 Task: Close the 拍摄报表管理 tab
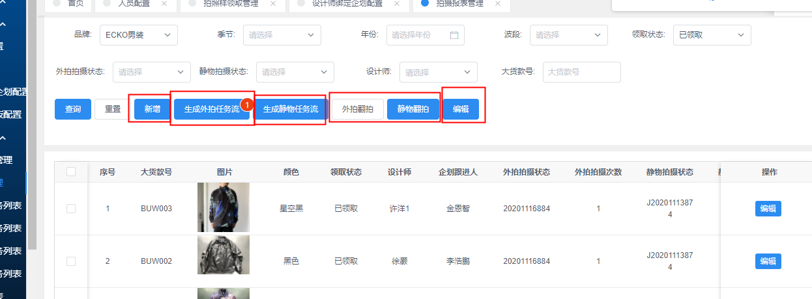(498, 4)
